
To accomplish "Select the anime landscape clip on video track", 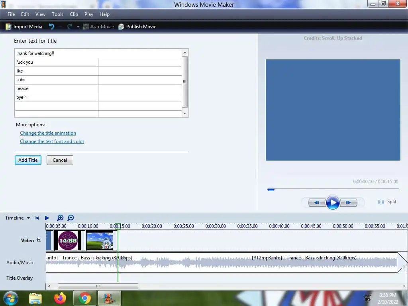I will (102, 240).
